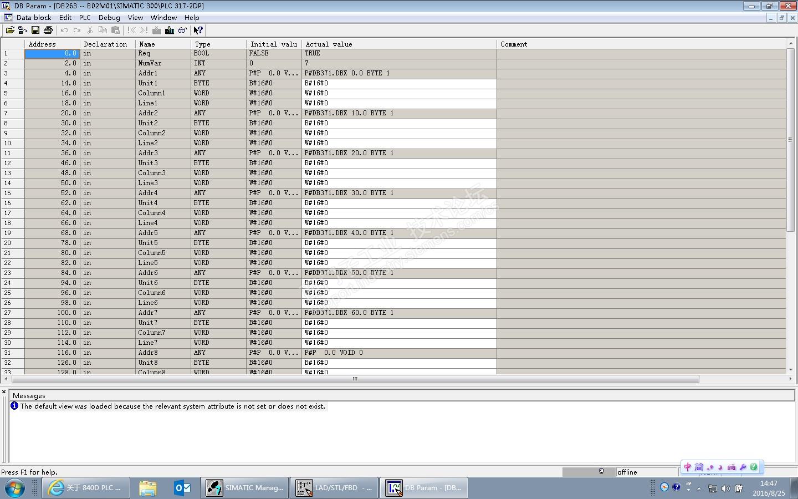798x499 pixels.
Task: Click the Unit5 actual value field
Action: [x=400, y=243]
